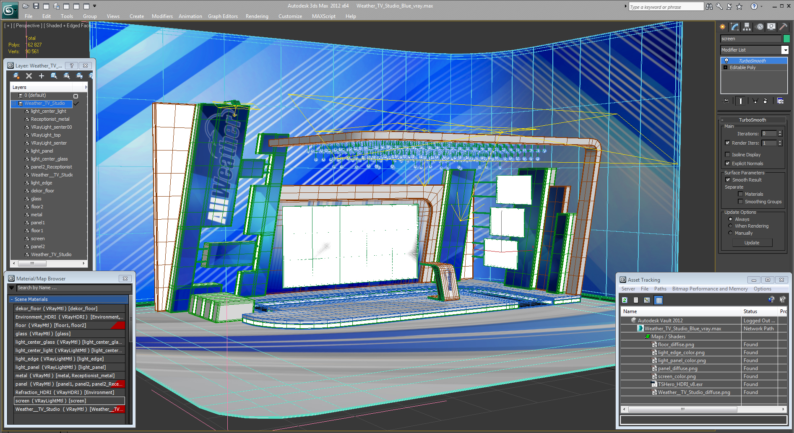Toggle Show End Result icon
Viewport: 794px width, 433px height.
[x=741, y=101]
